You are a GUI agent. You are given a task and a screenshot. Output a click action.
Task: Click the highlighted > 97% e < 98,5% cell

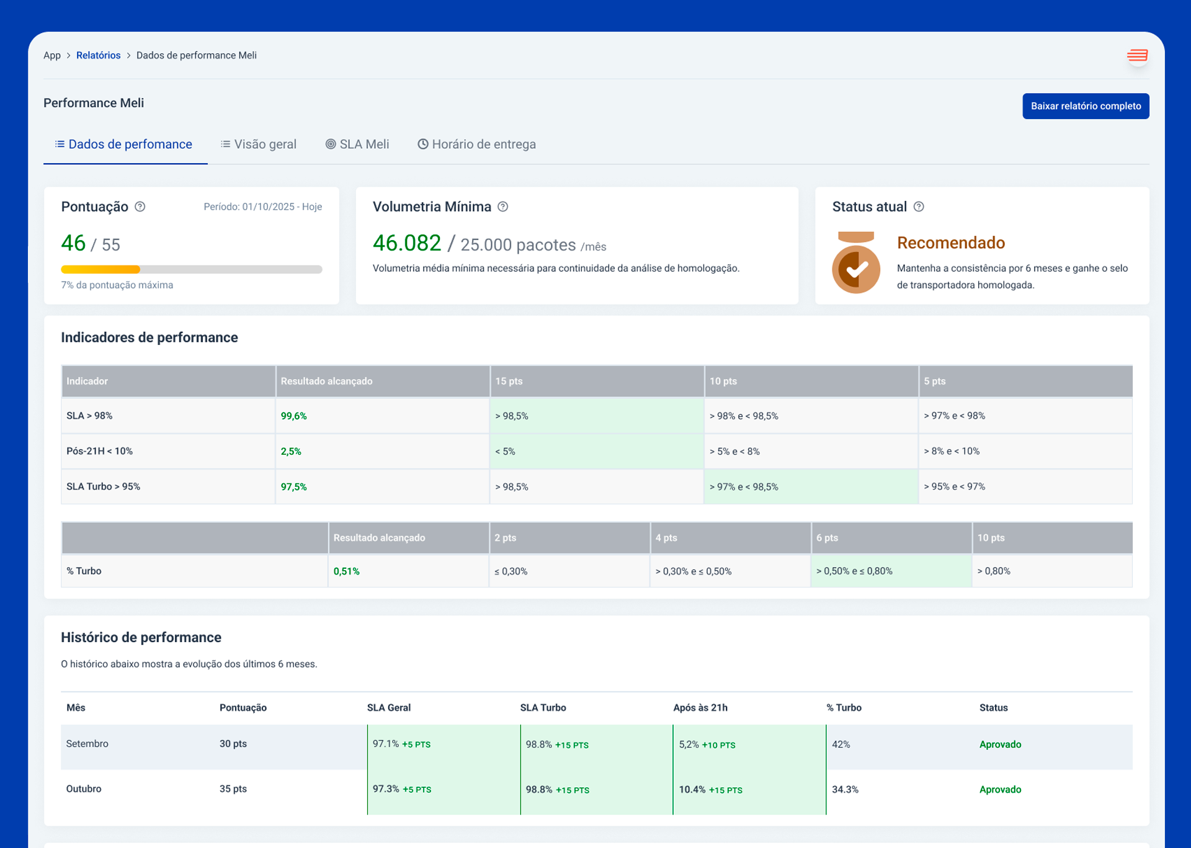click(x=811, y=486)
